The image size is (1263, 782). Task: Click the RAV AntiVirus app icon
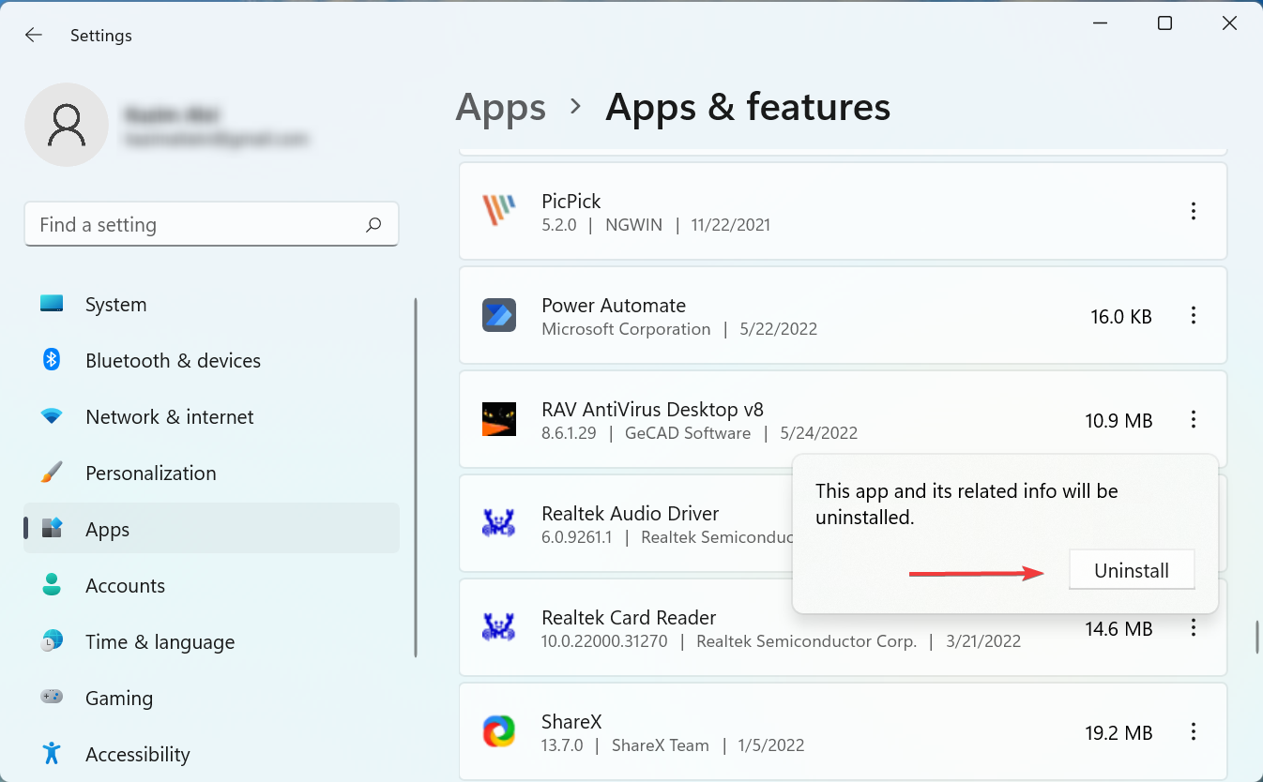pos(498,420)
